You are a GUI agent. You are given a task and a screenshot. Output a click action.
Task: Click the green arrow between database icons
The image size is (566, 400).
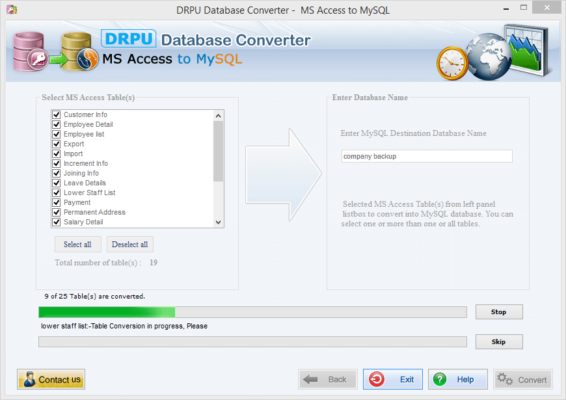point(58,59)
